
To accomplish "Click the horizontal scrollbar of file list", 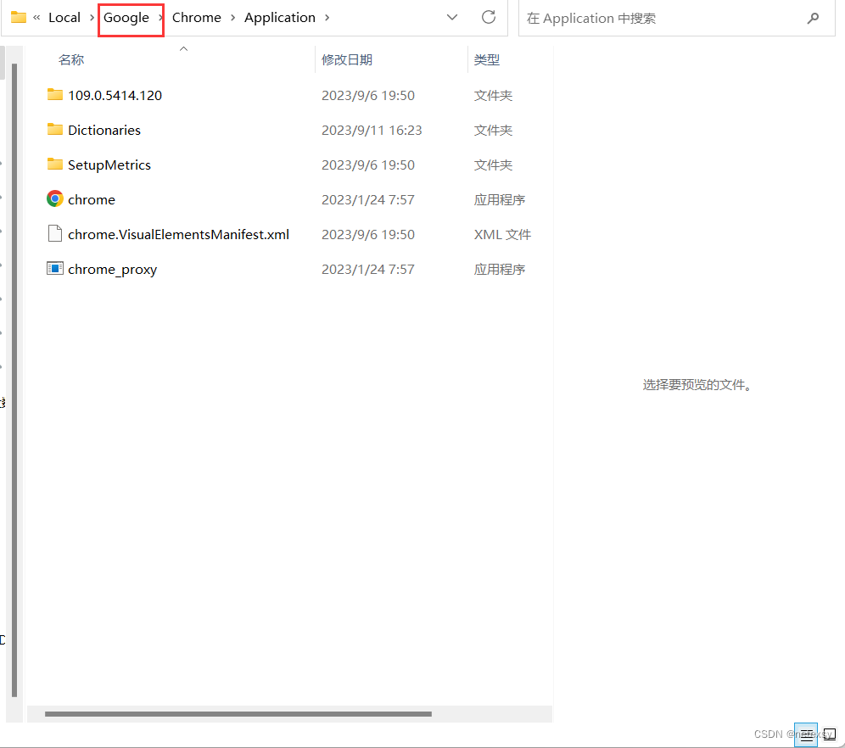I will [x=238, y=714].
